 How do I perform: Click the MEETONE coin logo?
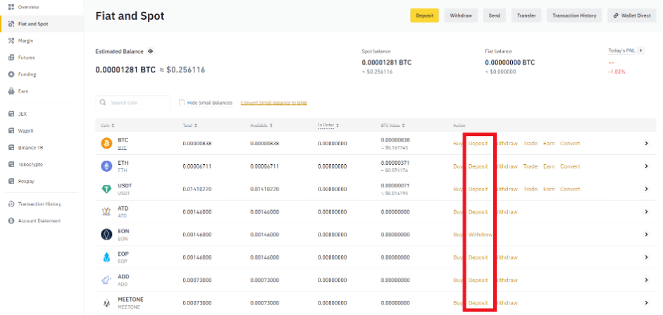coord(106,303)
